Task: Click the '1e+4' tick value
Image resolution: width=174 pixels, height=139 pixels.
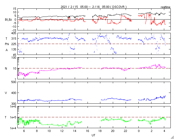Action: pos(13,128)
